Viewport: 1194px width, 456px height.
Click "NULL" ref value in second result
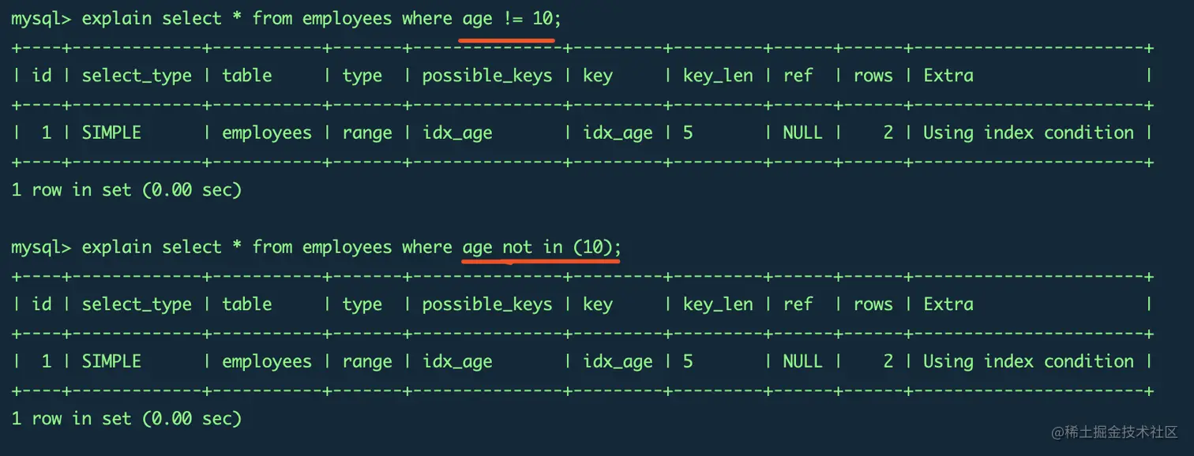(802, 361)
